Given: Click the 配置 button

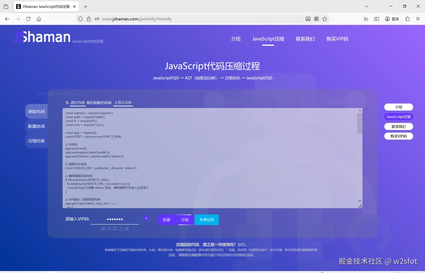Looking at the screenshot, I should pos(166,220).
